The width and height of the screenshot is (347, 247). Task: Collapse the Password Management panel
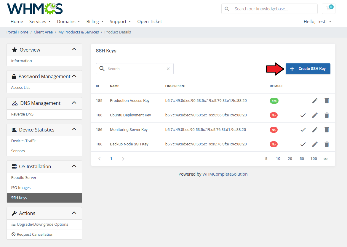[x=74, y=76]
